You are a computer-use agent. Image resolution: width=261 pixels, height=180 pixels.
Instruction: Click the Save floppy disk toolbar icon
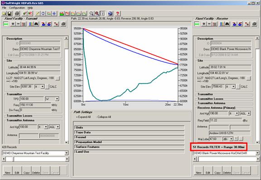pyautogui.click(x=10, y=14)
